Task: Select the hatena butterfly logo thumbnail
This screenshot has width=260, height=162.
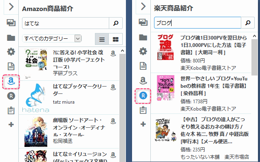Action: point(35,98)
